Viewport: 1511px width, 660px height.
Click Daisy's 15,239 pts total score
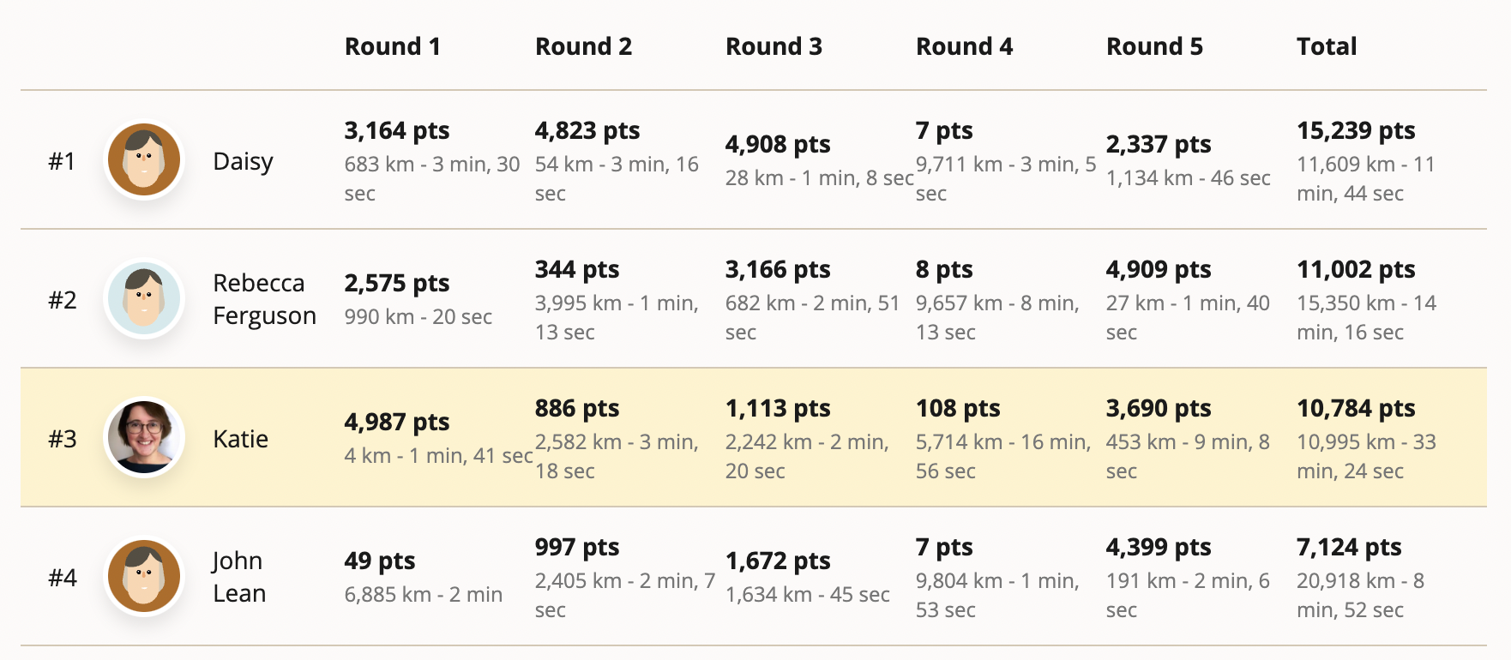click(1356, 130)
